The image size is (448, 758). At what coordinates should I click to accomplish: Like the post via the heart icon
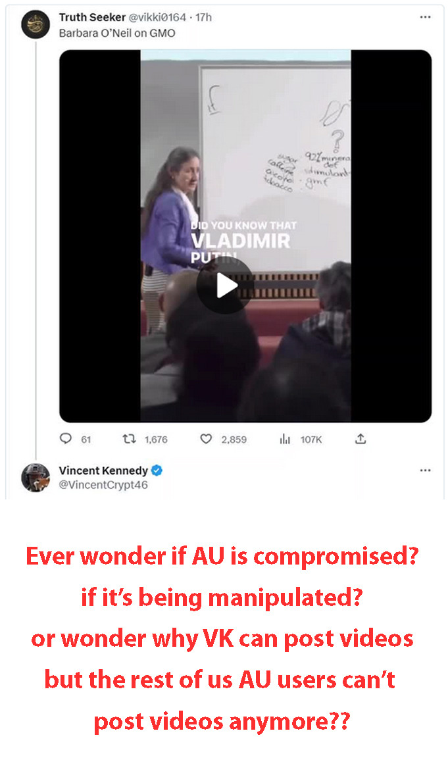(206, 439)
